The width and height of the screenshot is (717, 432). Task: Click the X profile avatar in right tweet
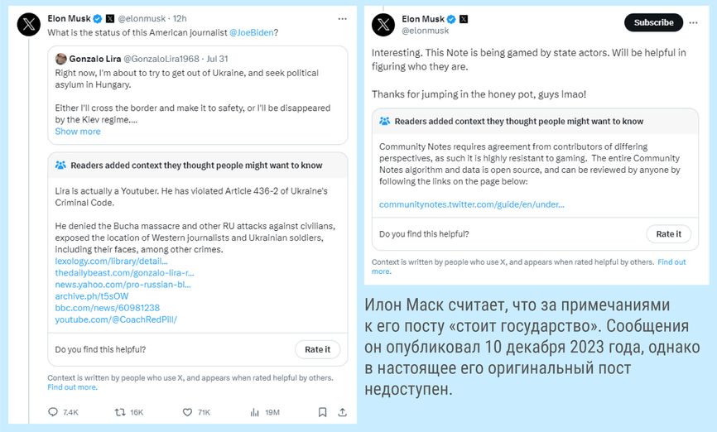click(x=383, y=24)
